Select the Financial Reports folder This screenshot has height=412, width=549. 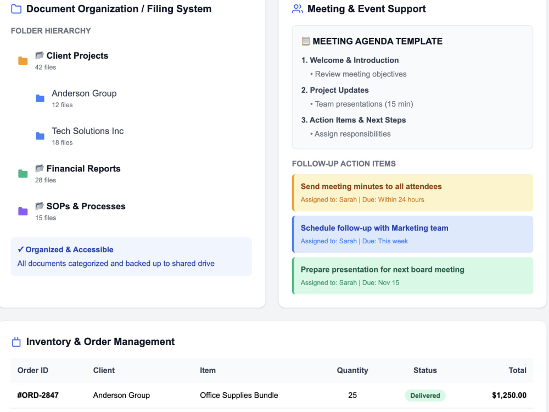pos(83,169)
